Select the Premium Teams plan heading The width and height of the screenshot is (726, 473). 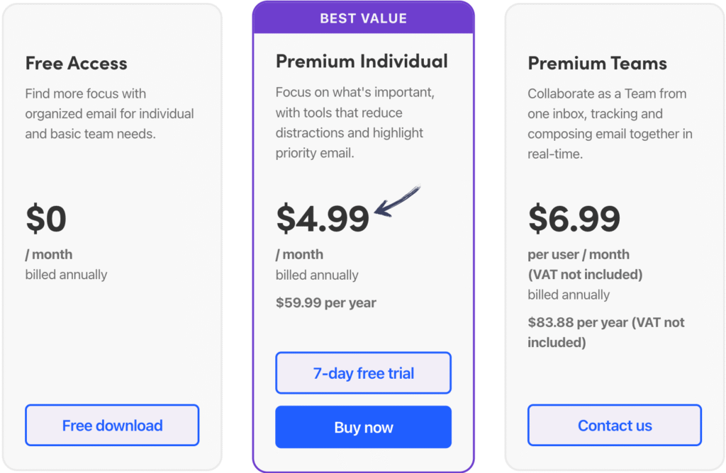[597, 63]
